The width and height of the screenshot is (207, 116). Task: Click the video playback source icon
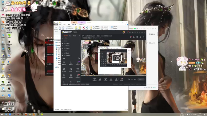tap(111, 79)
